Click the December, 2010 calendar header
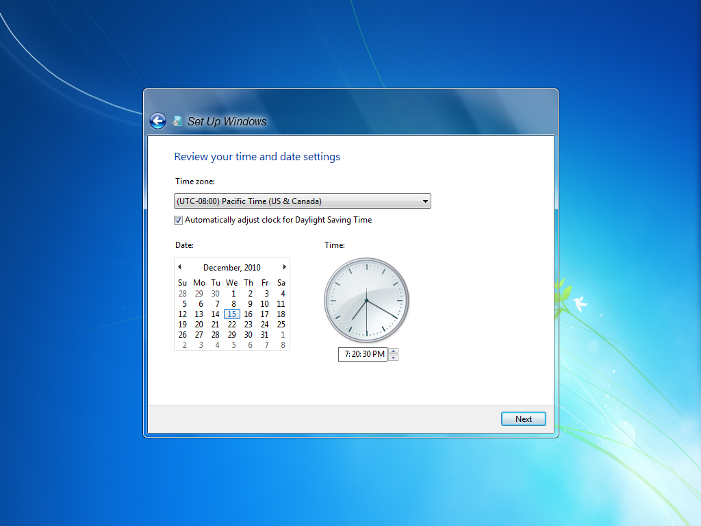Image resolution: width=701 pixels, height=526 pixels. [231, 268]
